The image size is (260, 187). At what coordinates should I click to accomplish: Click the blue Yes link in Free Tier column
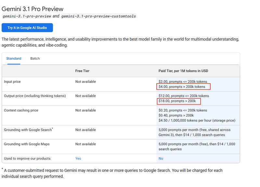click(78, 158)
